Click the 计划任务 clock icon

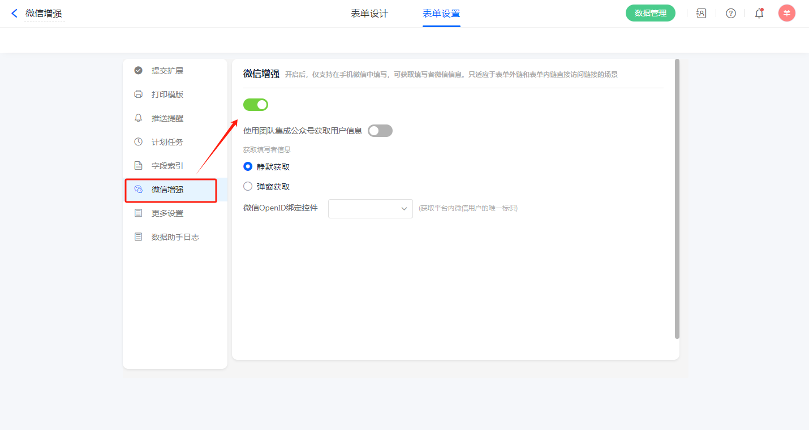138,142
